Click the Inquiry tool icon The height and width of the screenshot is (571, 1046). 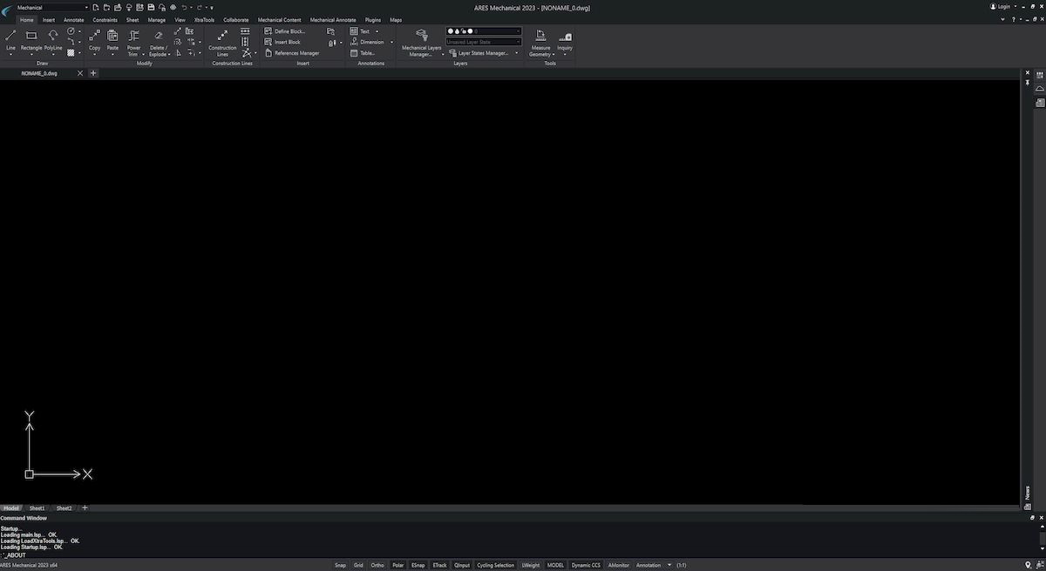(x=565, y=36)
